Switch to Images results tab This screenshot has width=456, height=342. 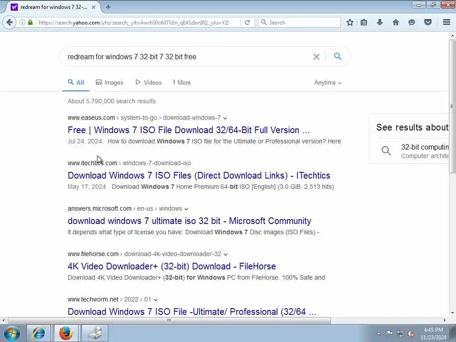(x=110, y=82)
